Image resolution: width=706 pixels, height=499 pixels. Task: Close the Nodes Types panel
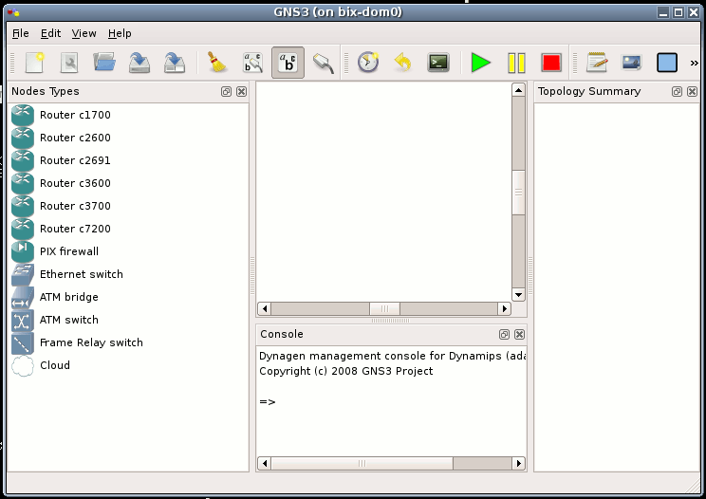(x=242, y=92)
